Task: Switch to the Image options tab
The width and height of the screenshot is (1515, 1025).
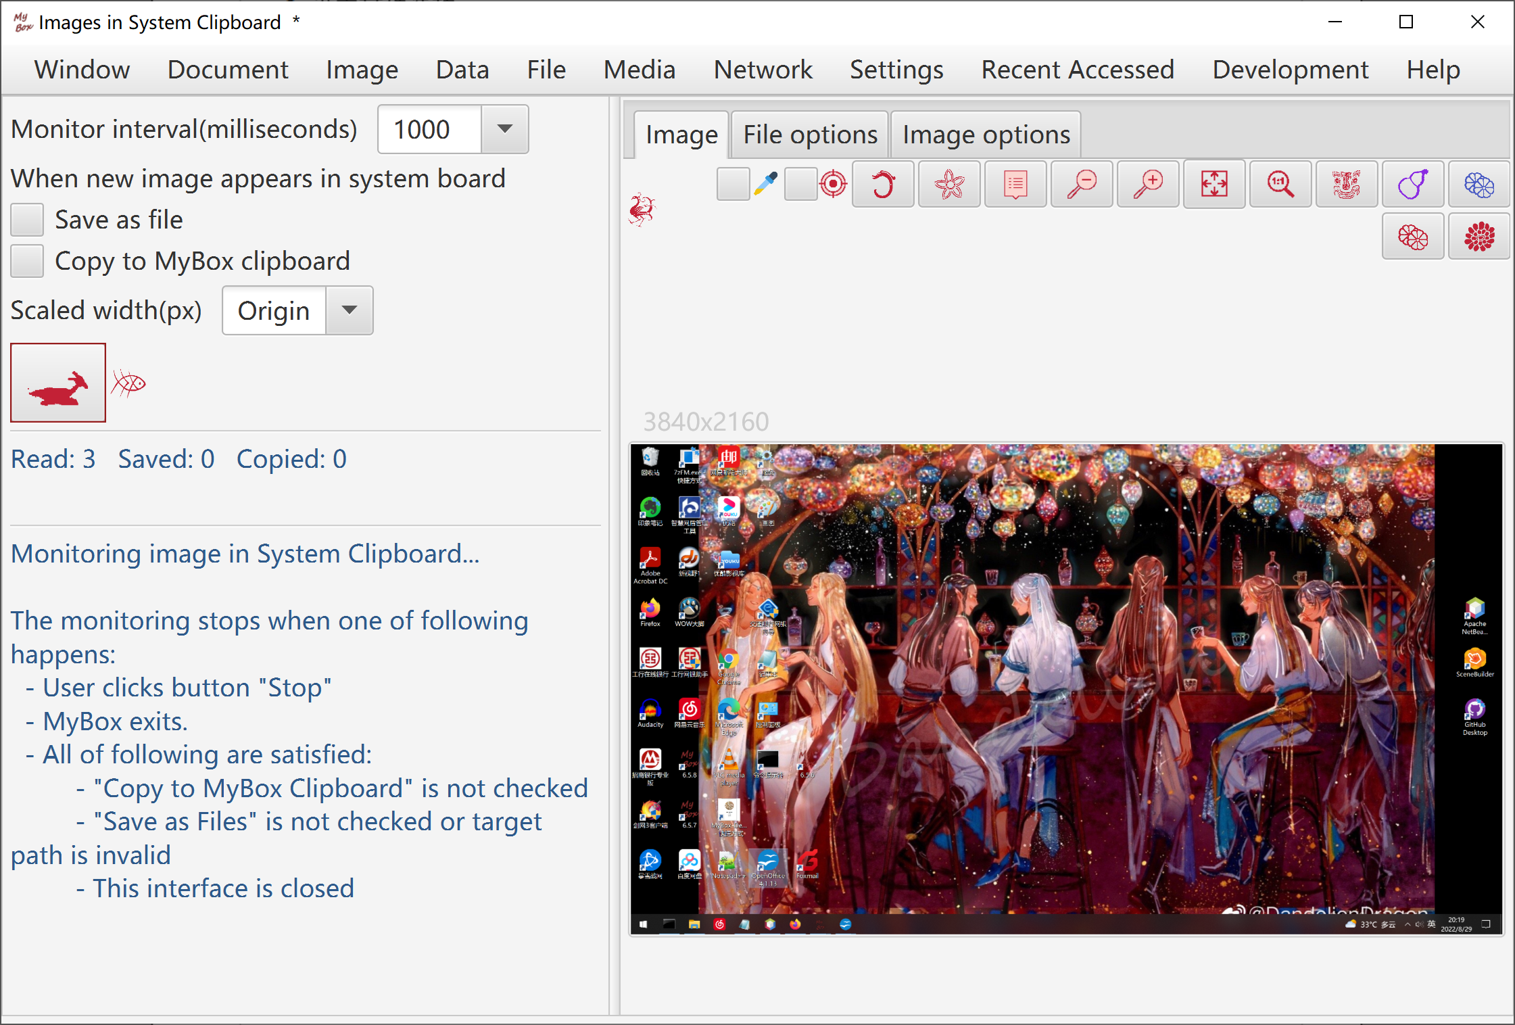Action: click(986, 135)
